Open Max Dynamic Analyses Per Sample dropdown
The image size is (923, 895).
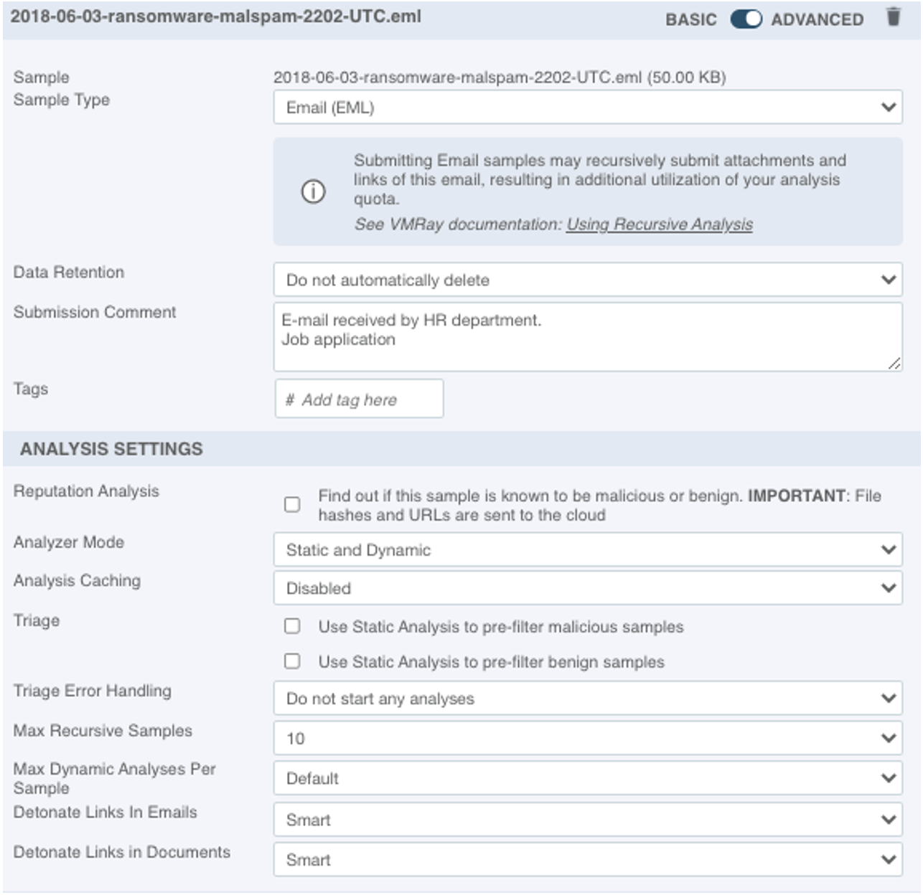pyautogui.click(x=587, y=779)
